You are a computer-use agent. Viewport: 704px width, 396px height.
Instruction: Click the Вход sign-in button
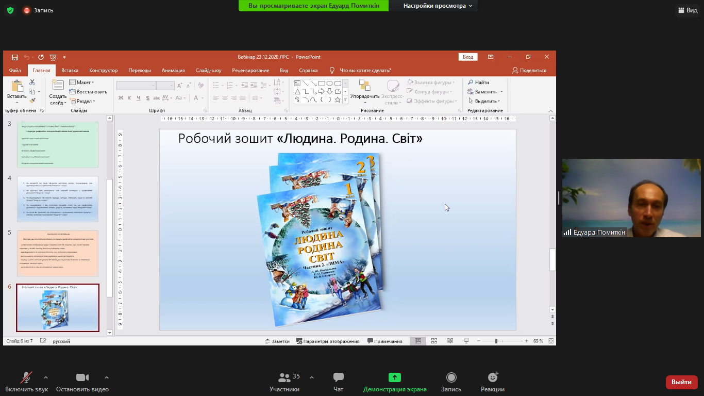[467, 57]
